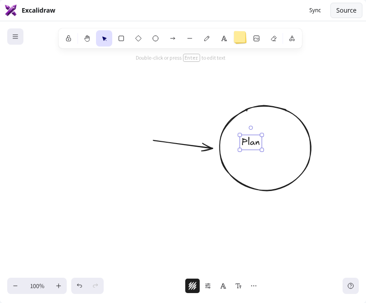Open the hamburger main menu
The image size is (366, 303).
click(15, 37)
